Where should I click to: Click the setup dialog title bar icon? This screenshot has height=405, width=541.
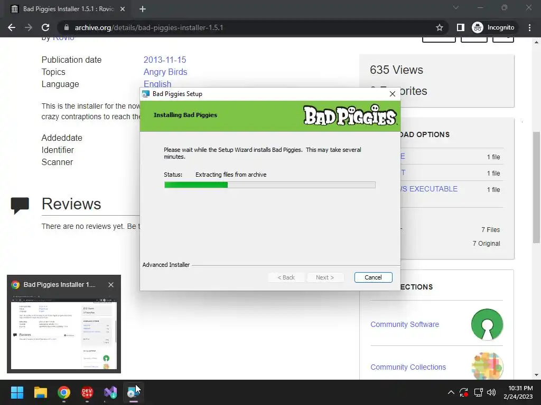point(146,94)
